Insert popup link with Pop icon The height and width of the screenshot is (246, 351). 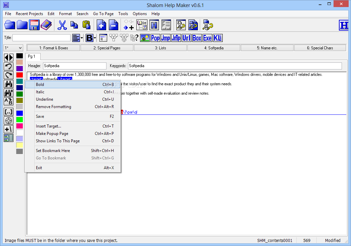[156, 38]
